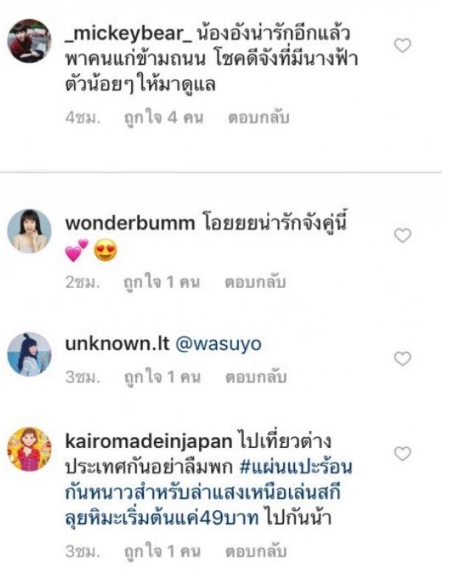Tap heart icon on wonderbumm's comment
Viewport: 460px width, 577px height.
pyautogui.click(x=402, y=236)
